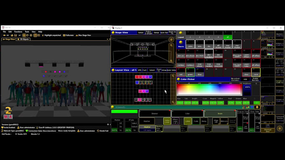Click the back arrow in MA 3D toolbar
Screen dimensions: 285x160
point(4,36)
